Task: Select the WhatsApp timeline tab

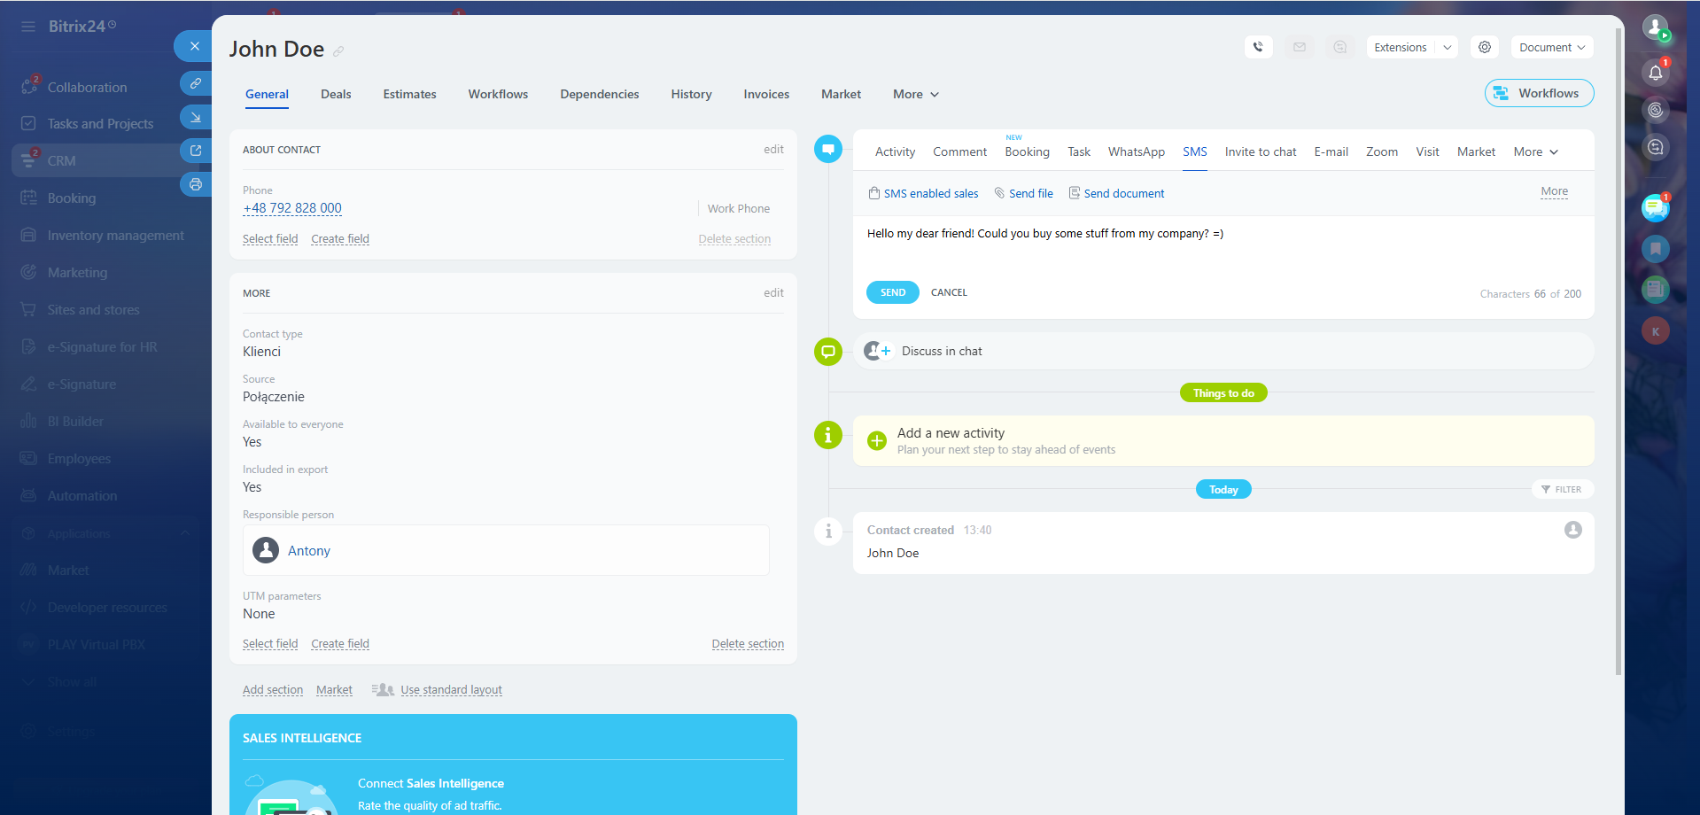Action: tap(1136, 151)
